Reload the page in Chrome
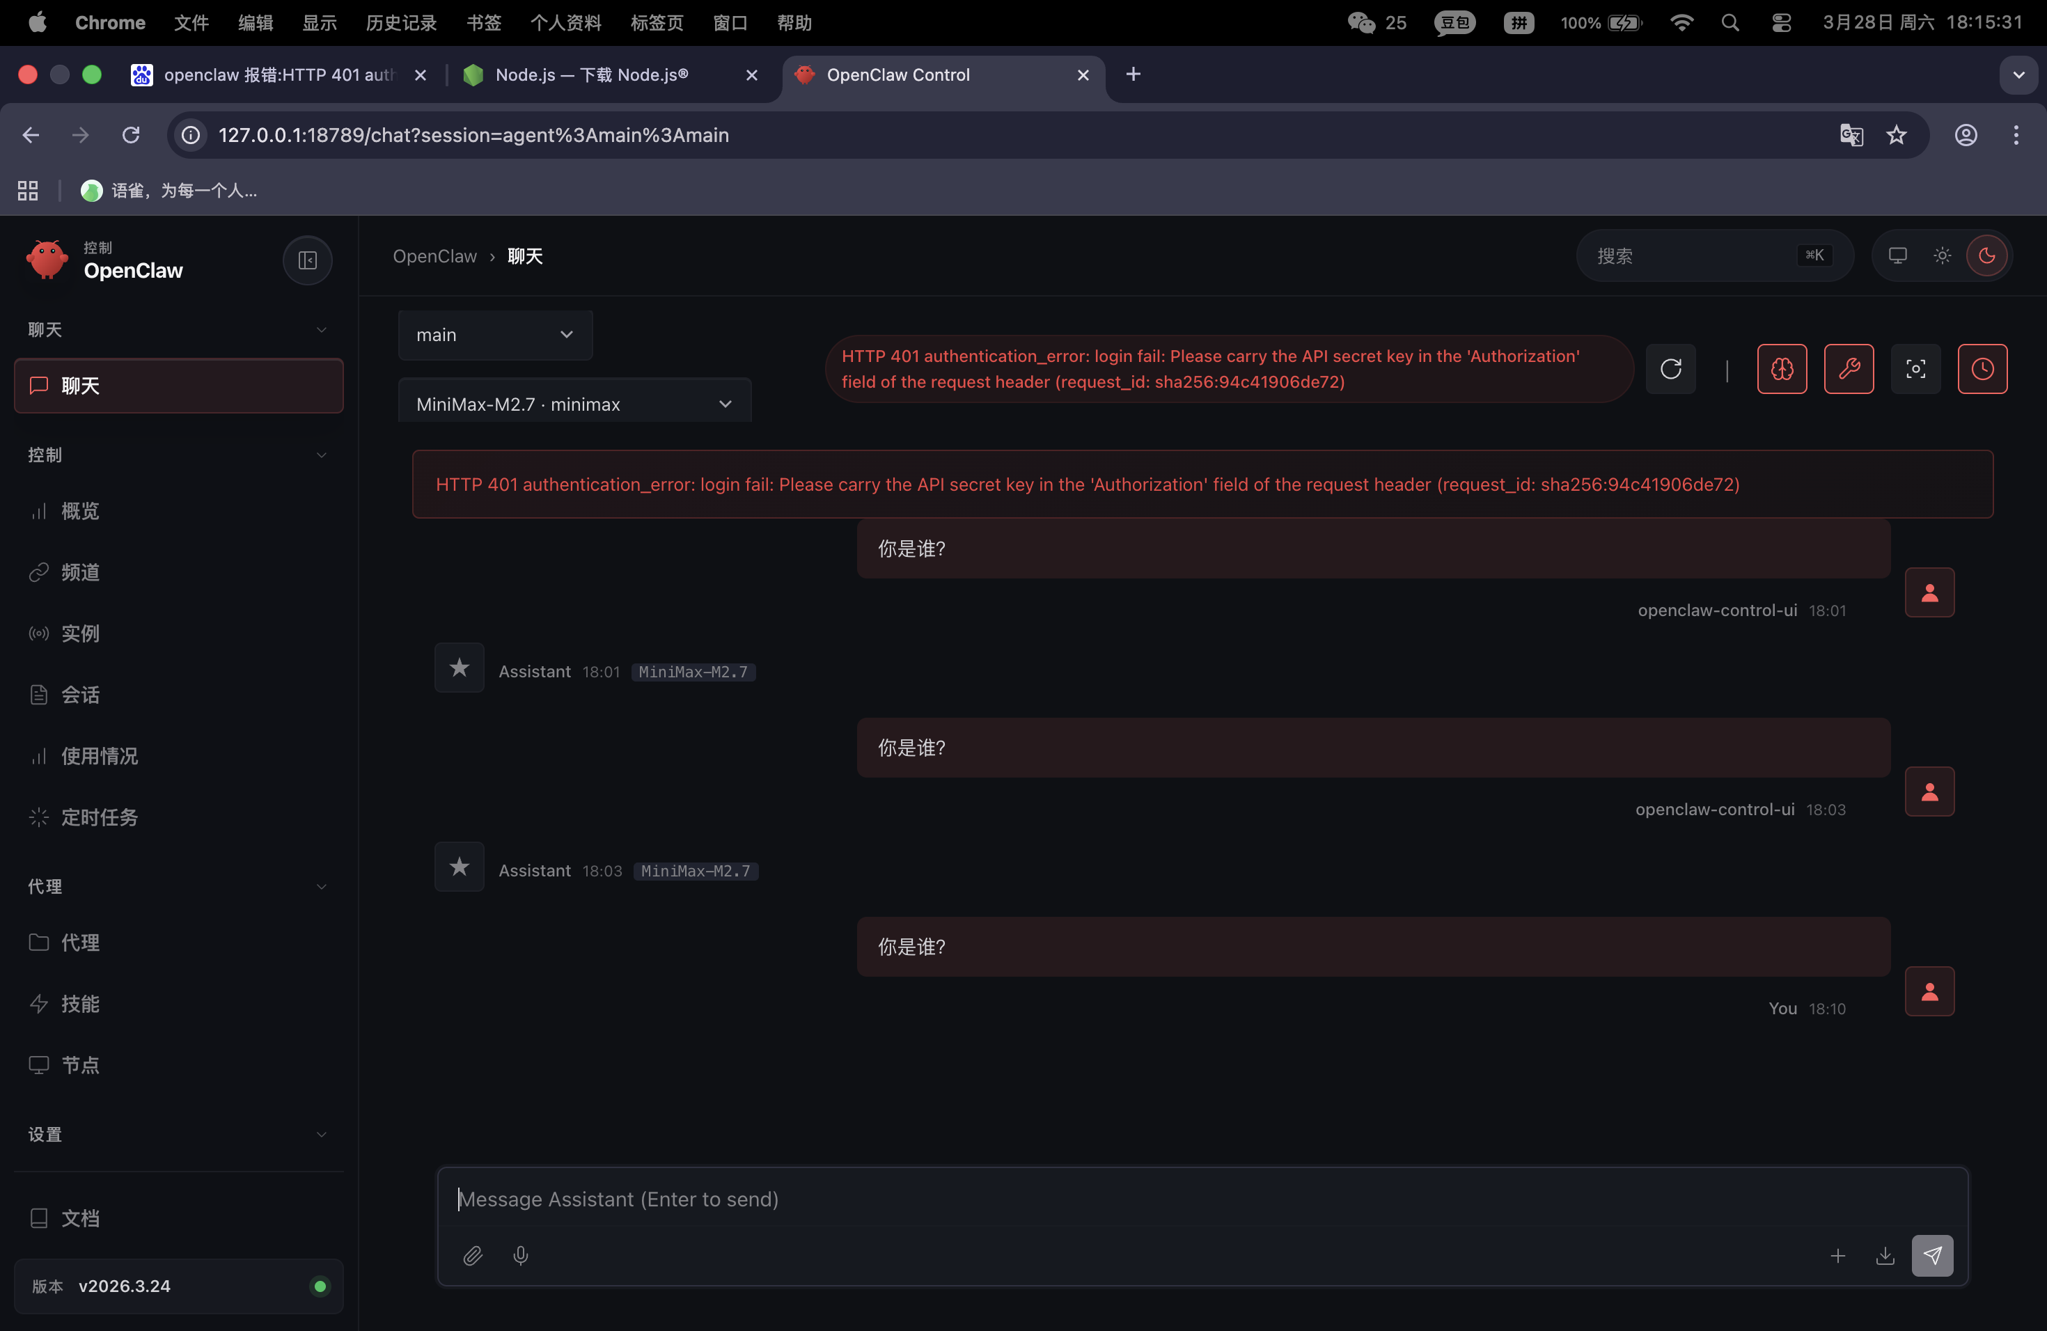Viewport: 2047px width, 1331px height. (131, 135)
